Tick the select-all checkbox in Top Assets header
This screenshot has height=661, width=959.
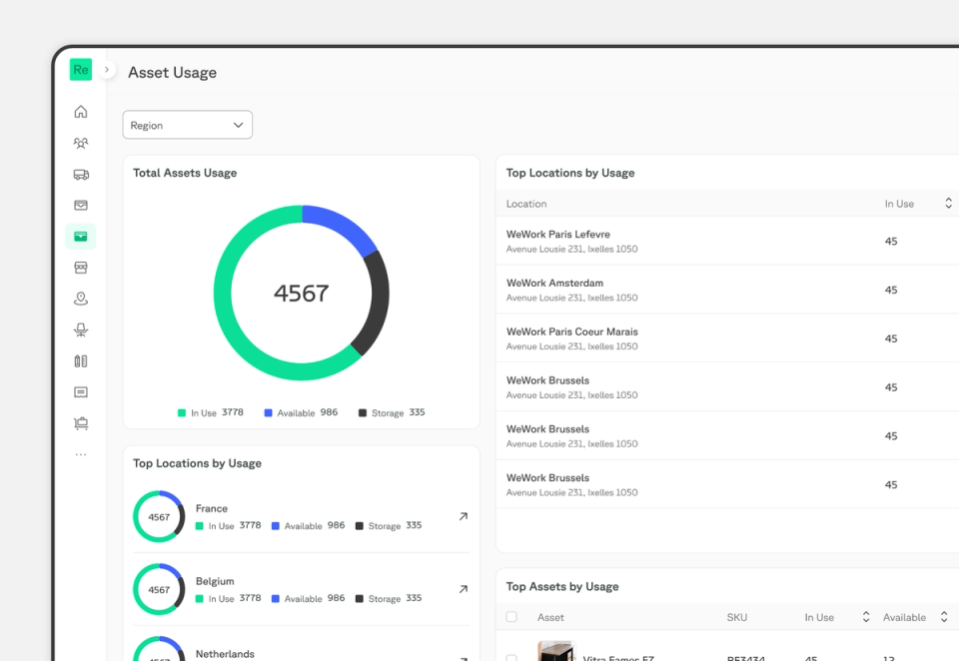[x=511, y=616]
